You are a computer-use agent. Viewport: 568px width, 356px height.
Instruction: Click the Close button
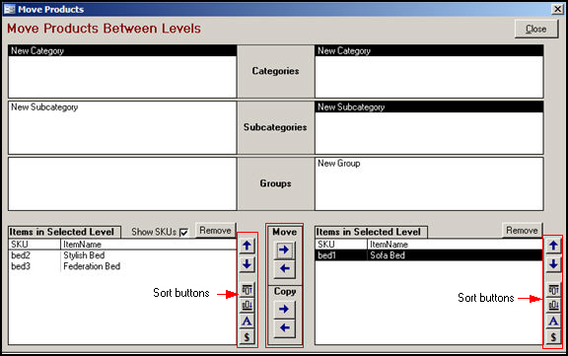click(x=536, y=29)
